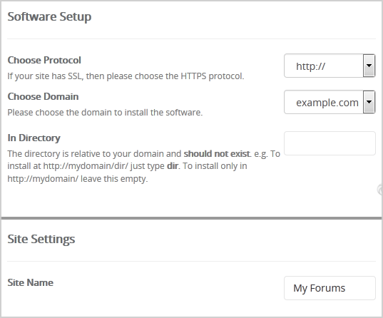Click the bold 'should not exist' text
This screenshot has height=318, width=383.
pyautogui.click(x=217, y=154)
